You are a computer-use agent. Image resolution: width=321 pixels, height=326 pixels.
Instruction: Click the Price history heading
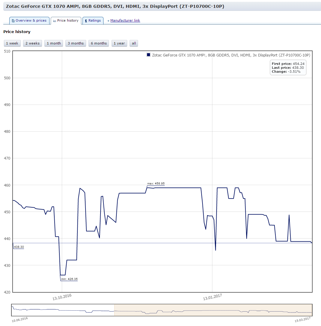pos(17,32)
